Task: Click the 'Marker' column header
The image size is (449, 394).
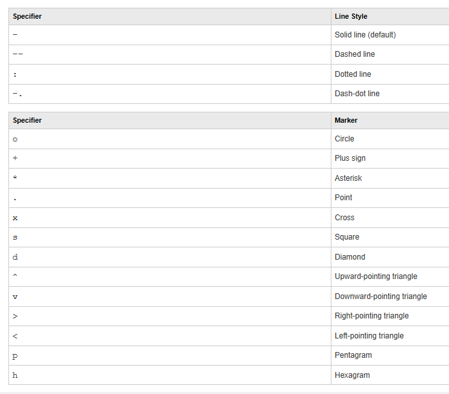Action: pyautogui.click(x=346, y=120)
